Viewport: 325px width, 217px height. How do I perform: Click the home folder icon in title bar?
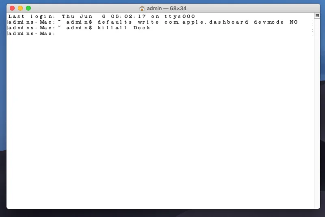(142, 8)
